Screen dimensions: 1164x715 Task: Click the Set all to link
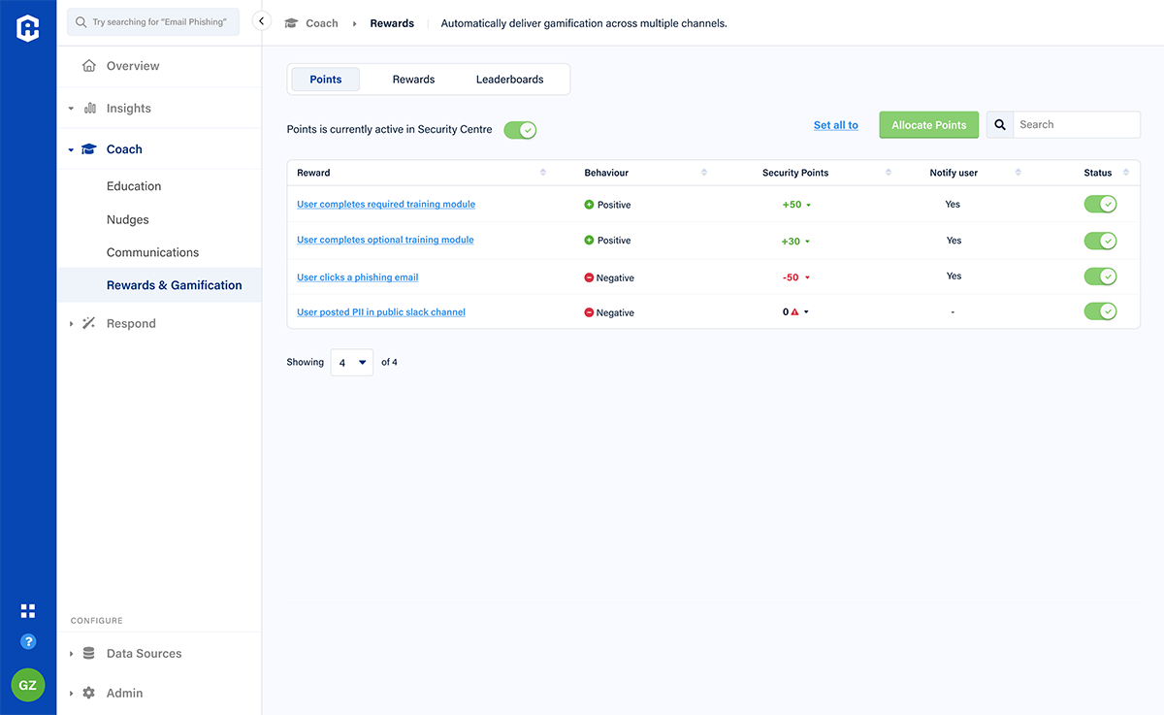click(835, 125)
